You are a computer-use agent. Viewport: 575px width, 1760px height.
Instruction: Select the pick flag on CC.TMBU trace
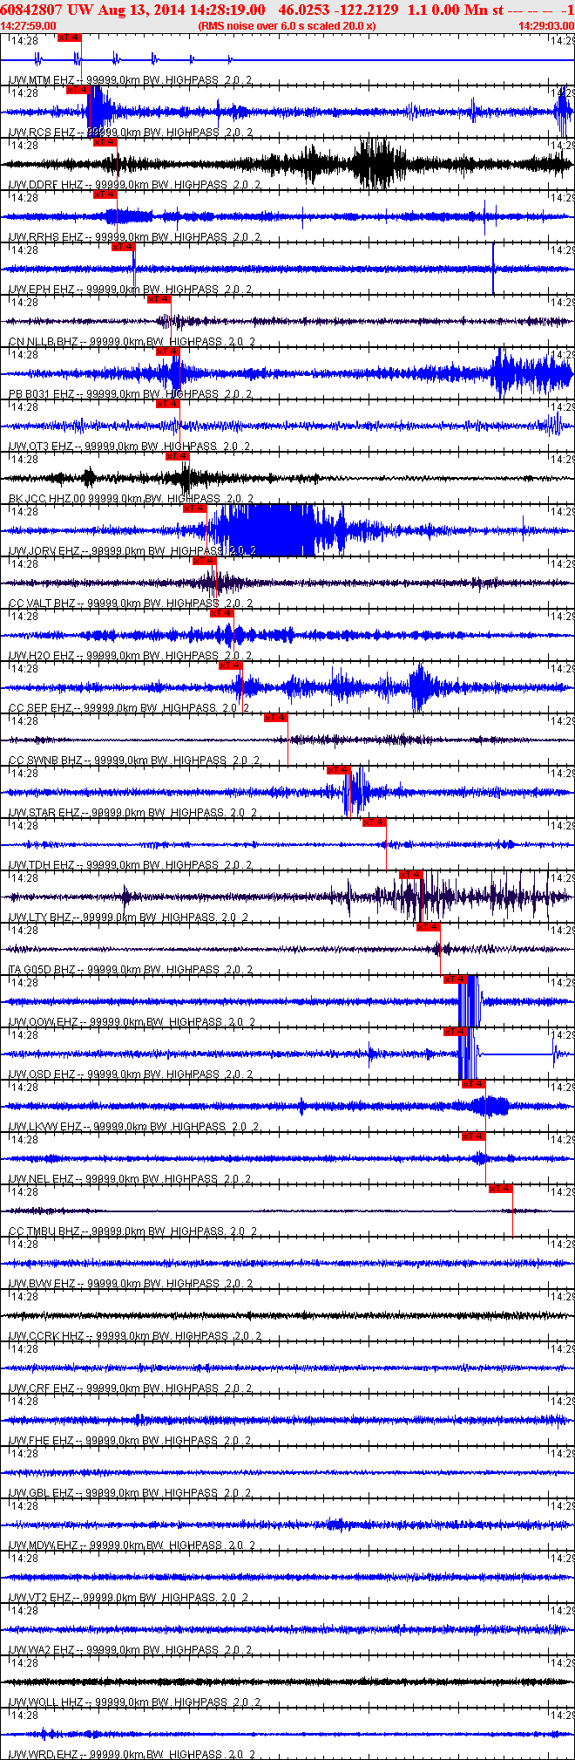tap(501, 1189)
